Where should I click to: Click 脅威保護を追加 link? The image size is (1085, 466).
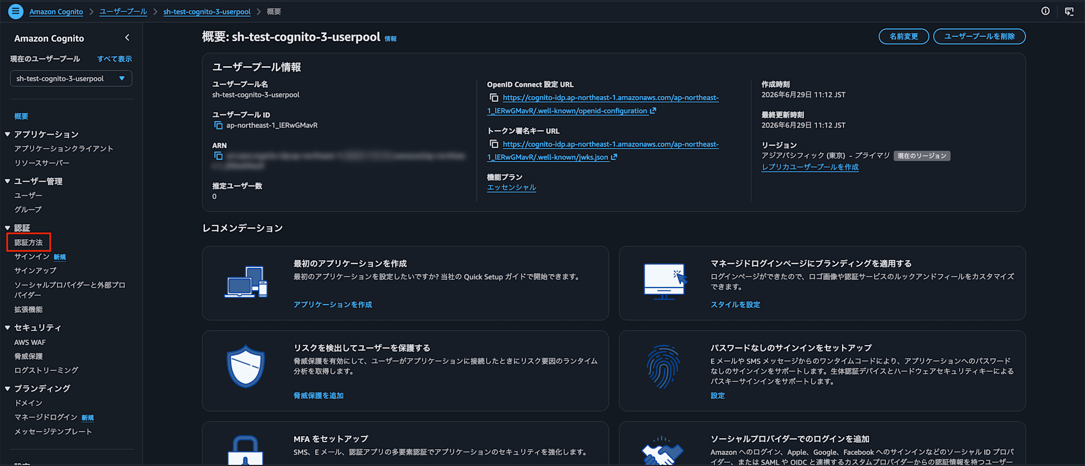coord(318,396)
